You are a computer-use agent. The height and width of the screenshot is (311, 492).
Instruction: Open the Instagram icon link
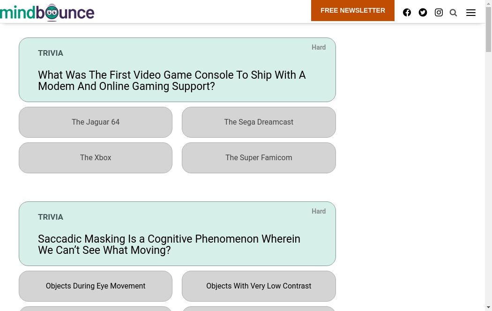[439, 13]
